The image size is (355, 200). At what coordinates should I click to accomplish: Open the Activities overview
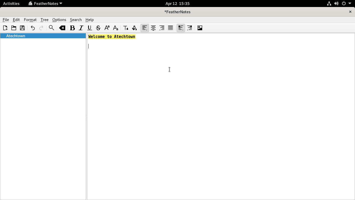tap(11, 4)
